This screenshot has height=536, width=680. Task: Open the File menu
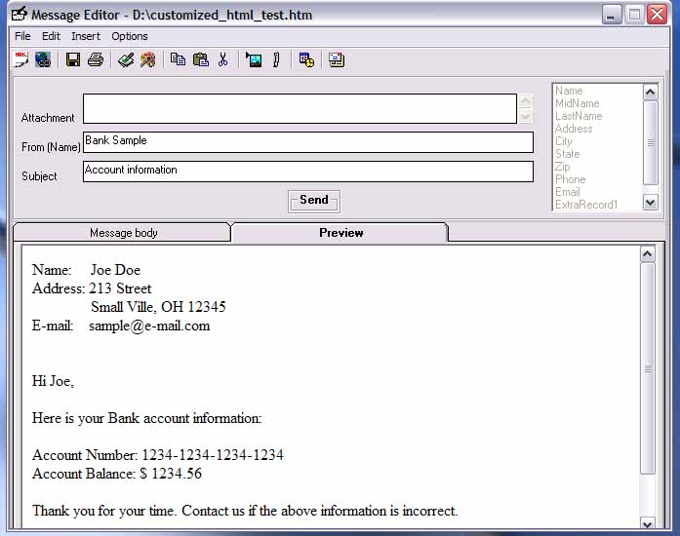22,36
